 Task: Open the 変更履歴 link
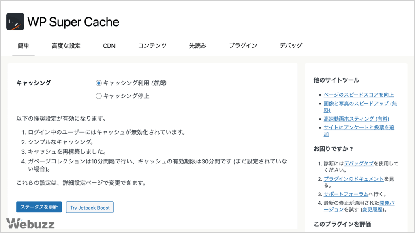click(372, 210)
